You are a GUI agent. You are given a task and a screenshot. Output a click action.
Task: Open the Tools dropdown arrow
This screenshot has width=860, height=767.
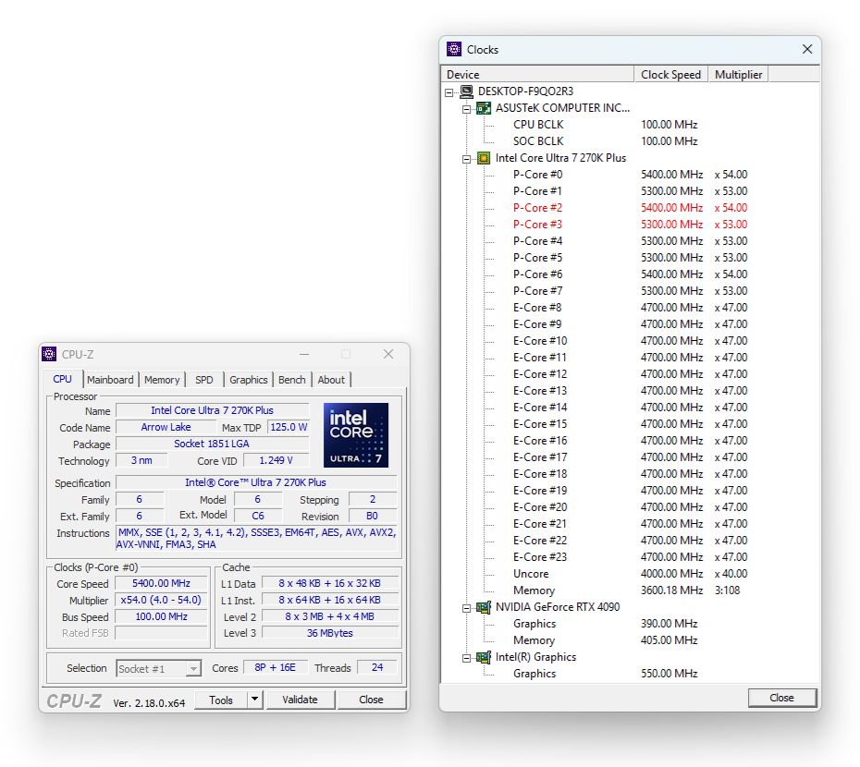click(x=254, y=700)
